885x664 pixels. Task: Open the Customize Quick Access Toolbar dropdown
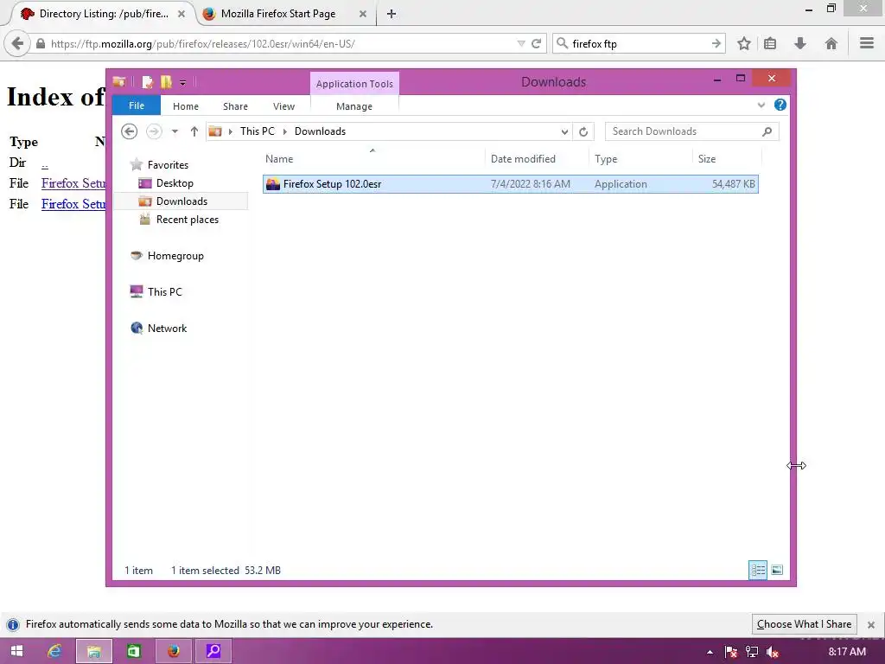pos(183,83)
